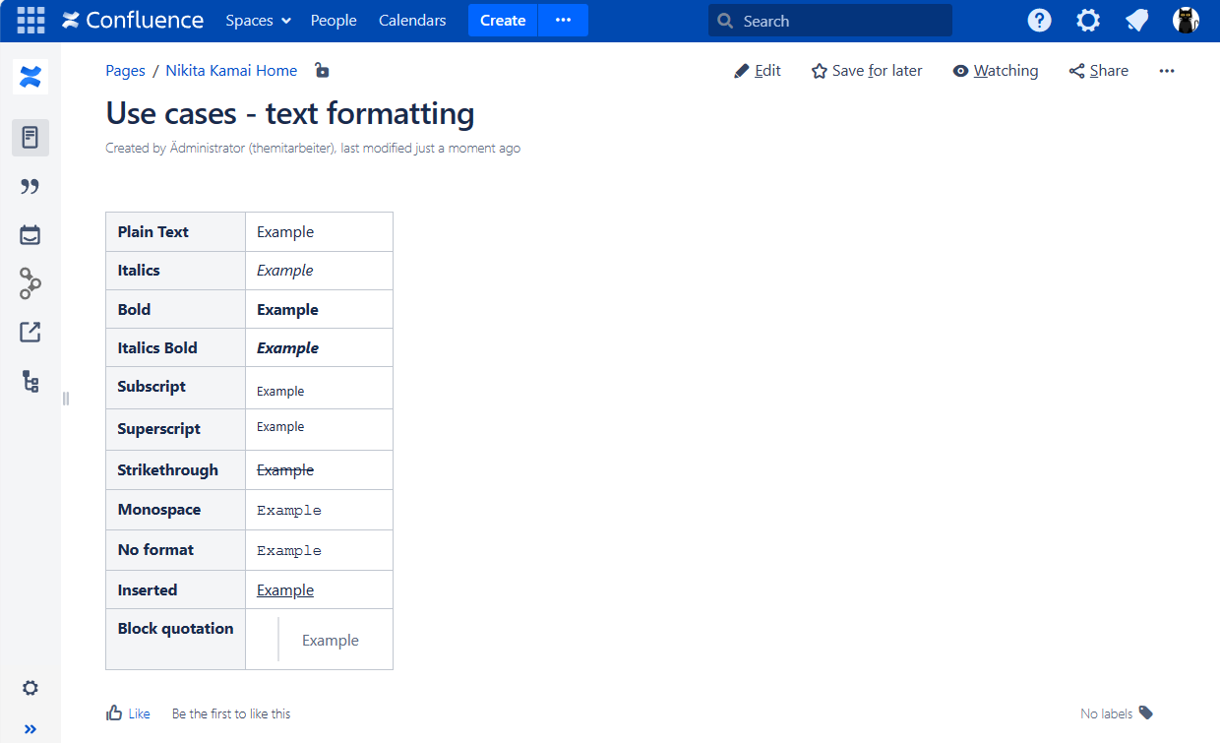The image size is (1220, 743).
Task: Toggle Watching for this page
Action: 995,71
